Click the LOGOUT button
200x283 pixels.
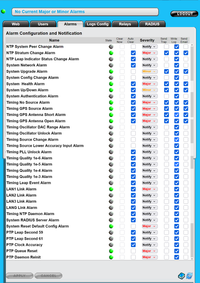pyautogui.click(x=184, y=14)
